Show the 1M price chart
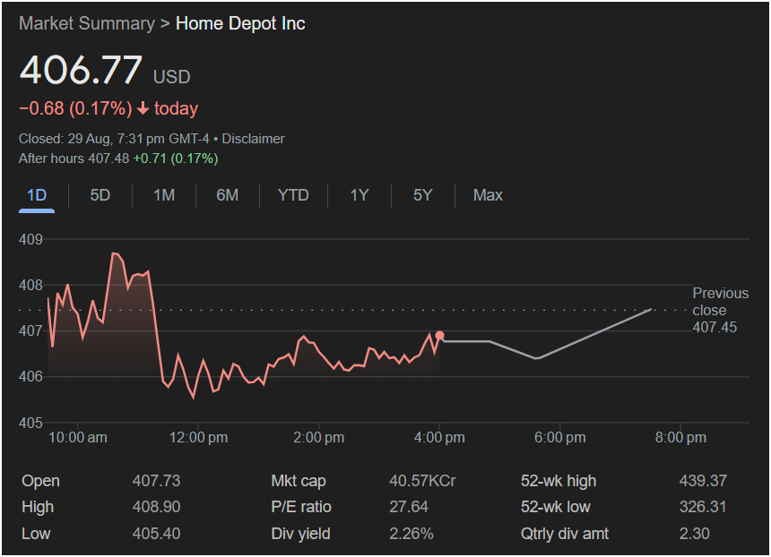 (164, 195)
